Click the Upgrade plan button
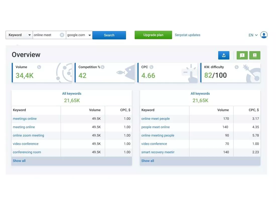Viewport: 276px width, 203px height. (x=153, y=35)
